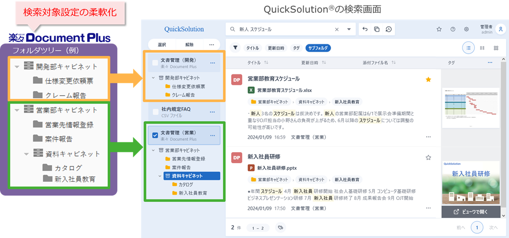Favorite the 新入社員研修 result star

point(428,157)
